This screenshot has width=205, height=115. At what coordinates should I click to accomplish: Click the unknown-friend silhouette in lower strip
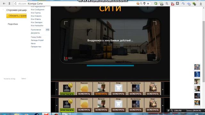click(67, 104)
